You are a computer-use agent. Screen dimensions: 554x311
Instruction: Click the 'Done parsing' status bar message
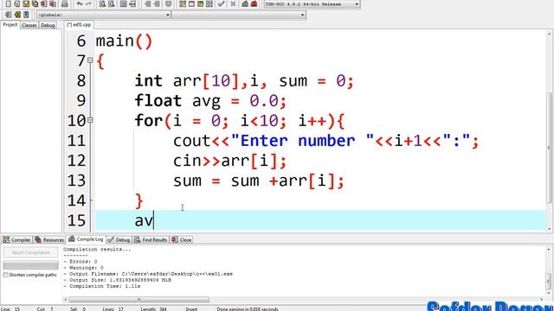(x=248, y=309)
